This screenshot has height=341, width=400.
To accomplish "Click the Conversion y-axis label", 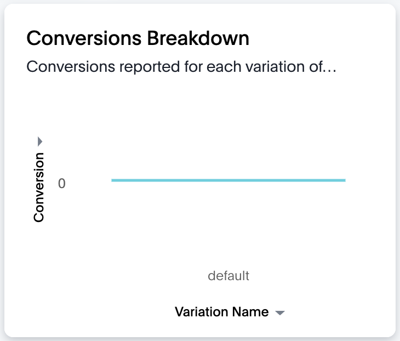I will click(39, 187).
